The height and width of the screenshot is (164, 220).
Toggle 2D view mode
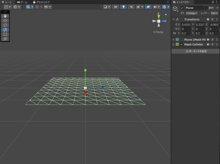click(x=116, y=7)
